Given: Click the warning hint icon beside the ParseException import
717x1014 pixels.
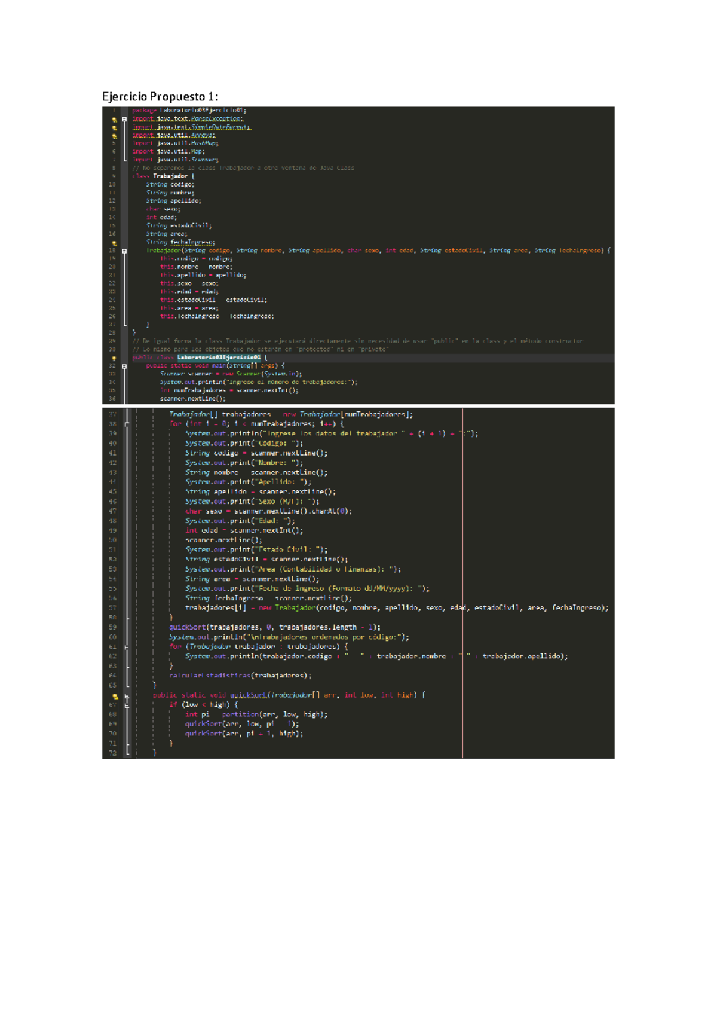Looking at the screenshot, I should tap(114, 119).
